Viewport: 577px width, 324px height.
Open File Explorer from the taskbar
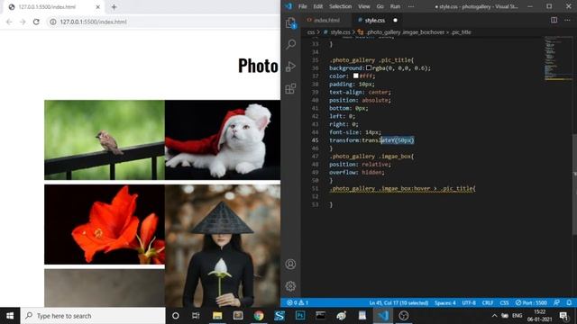[x=217, y=316]
